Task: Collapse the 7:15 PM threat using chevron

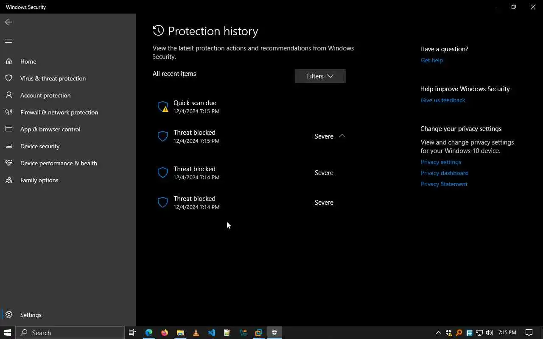Action: pyautogui.click(x=342, y=136)
